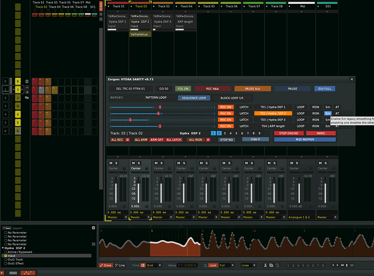Click the clone sequence icon beside row 2

click(27, 98)
